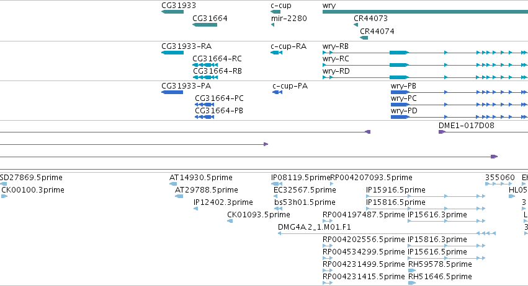
Task: Select the c-cup-RA transcript label
Action: coord(289,46)
